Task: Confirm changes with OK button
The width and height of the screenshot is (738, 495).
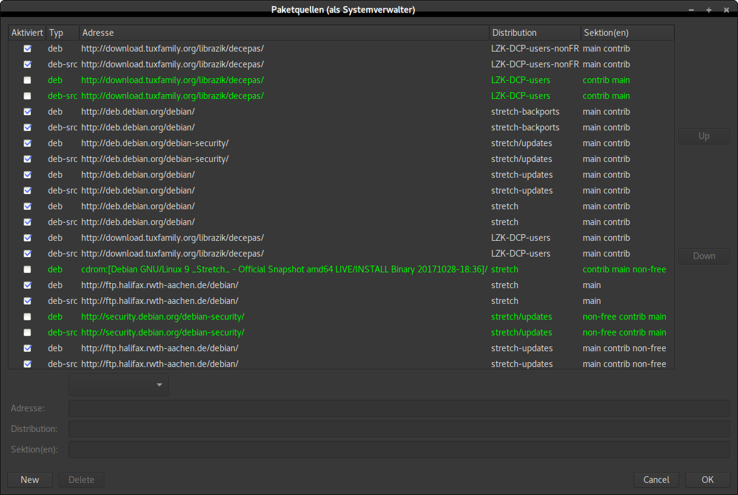Action: (708, 480)
